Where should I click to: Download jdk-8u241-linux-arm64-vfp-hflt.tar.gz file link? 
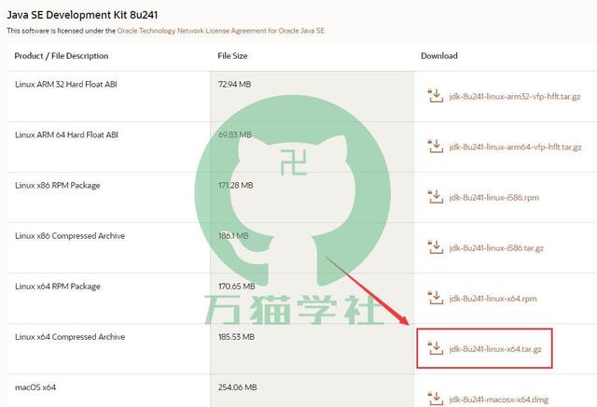515,147
